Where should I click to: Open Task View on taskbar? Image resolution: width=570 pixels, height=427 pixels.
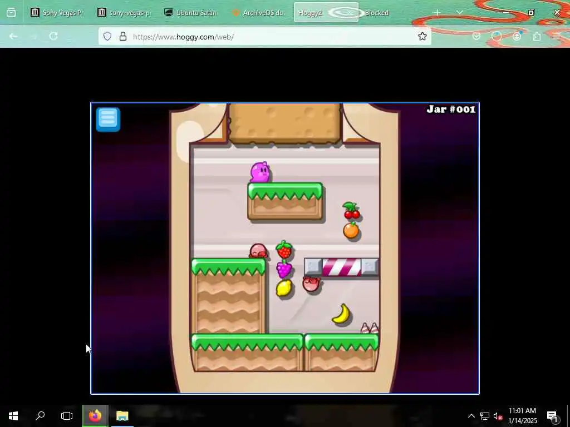[x=67, y=416]
